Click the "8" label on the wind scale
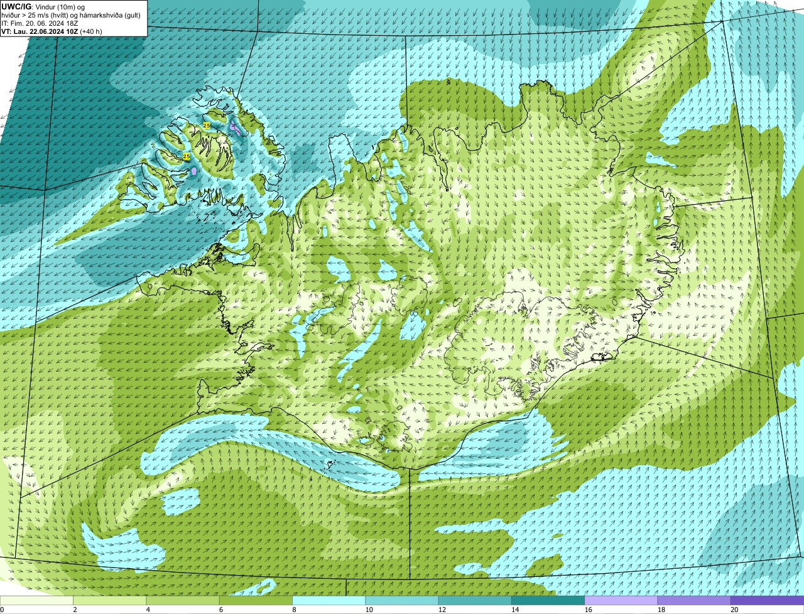804x614 pixels. point(293,610)
